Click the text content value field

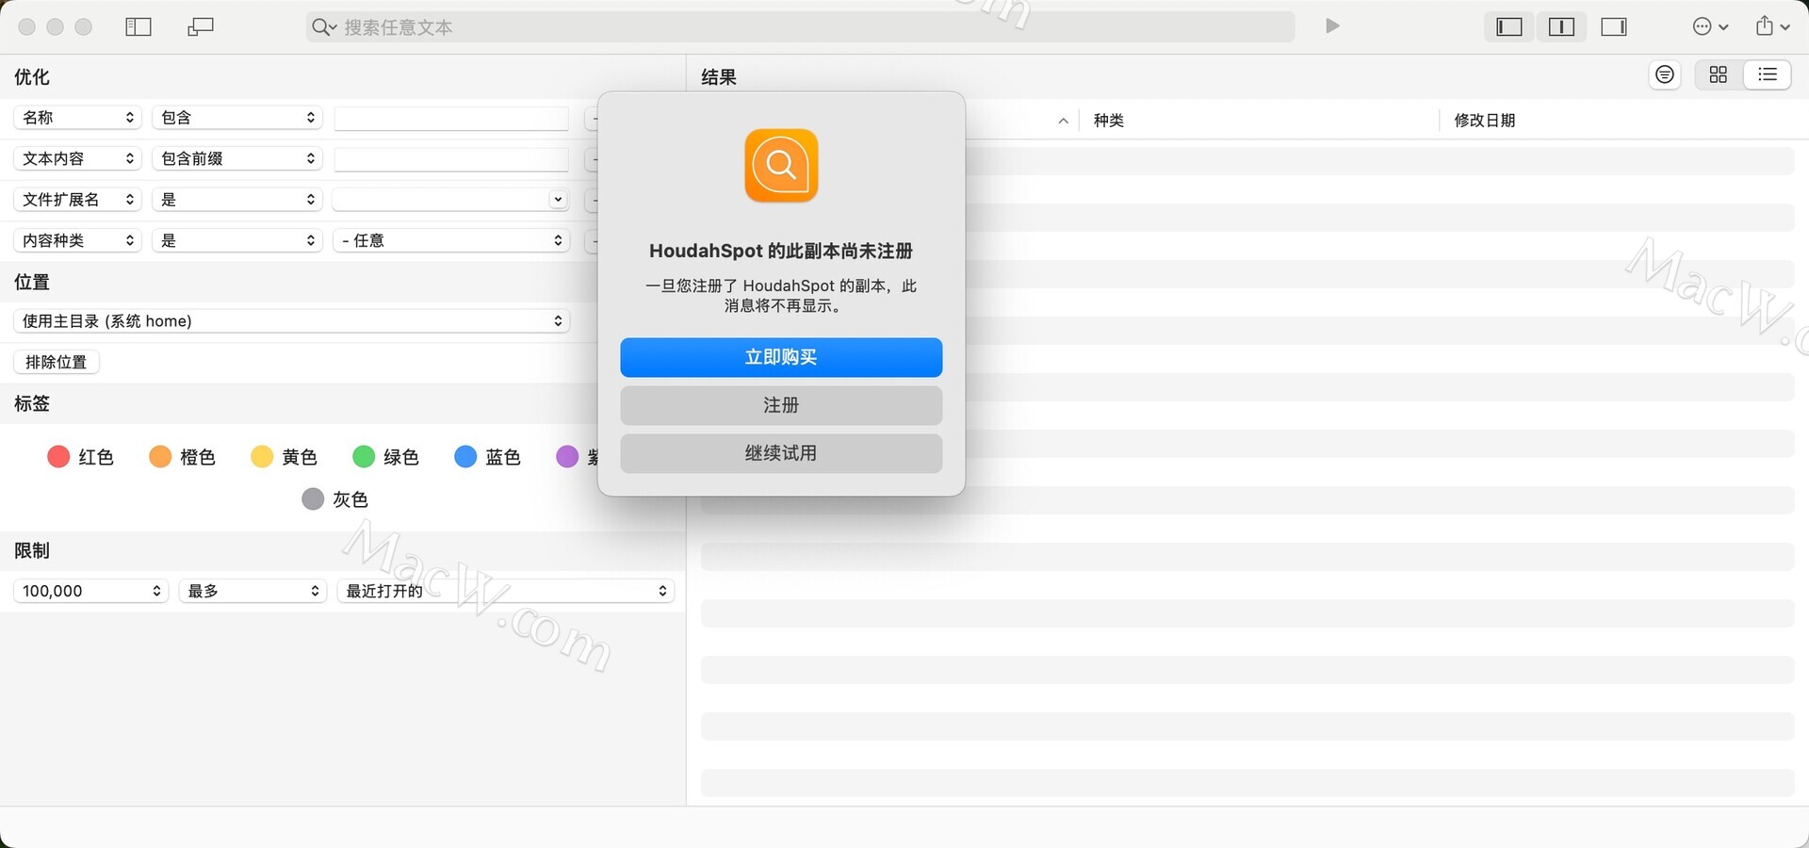pyautogui.click(x=451, y=158)
